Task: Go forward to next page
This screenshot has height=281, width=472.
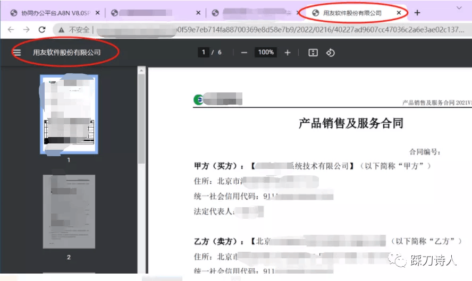Action: tap(27, 30)
